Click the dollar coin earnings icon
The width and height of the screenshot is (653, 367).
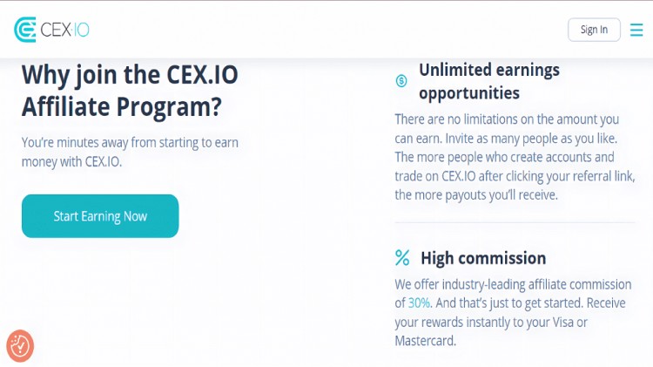point(401,81)
